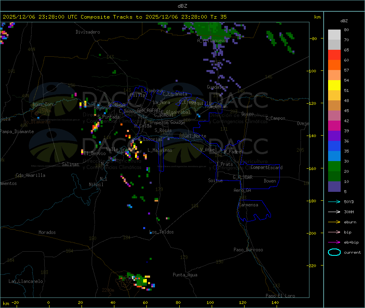This screenshot has height=308, width=365.
Task: Click the SAN_RAFAEL map label
Action: click(149, 110)
